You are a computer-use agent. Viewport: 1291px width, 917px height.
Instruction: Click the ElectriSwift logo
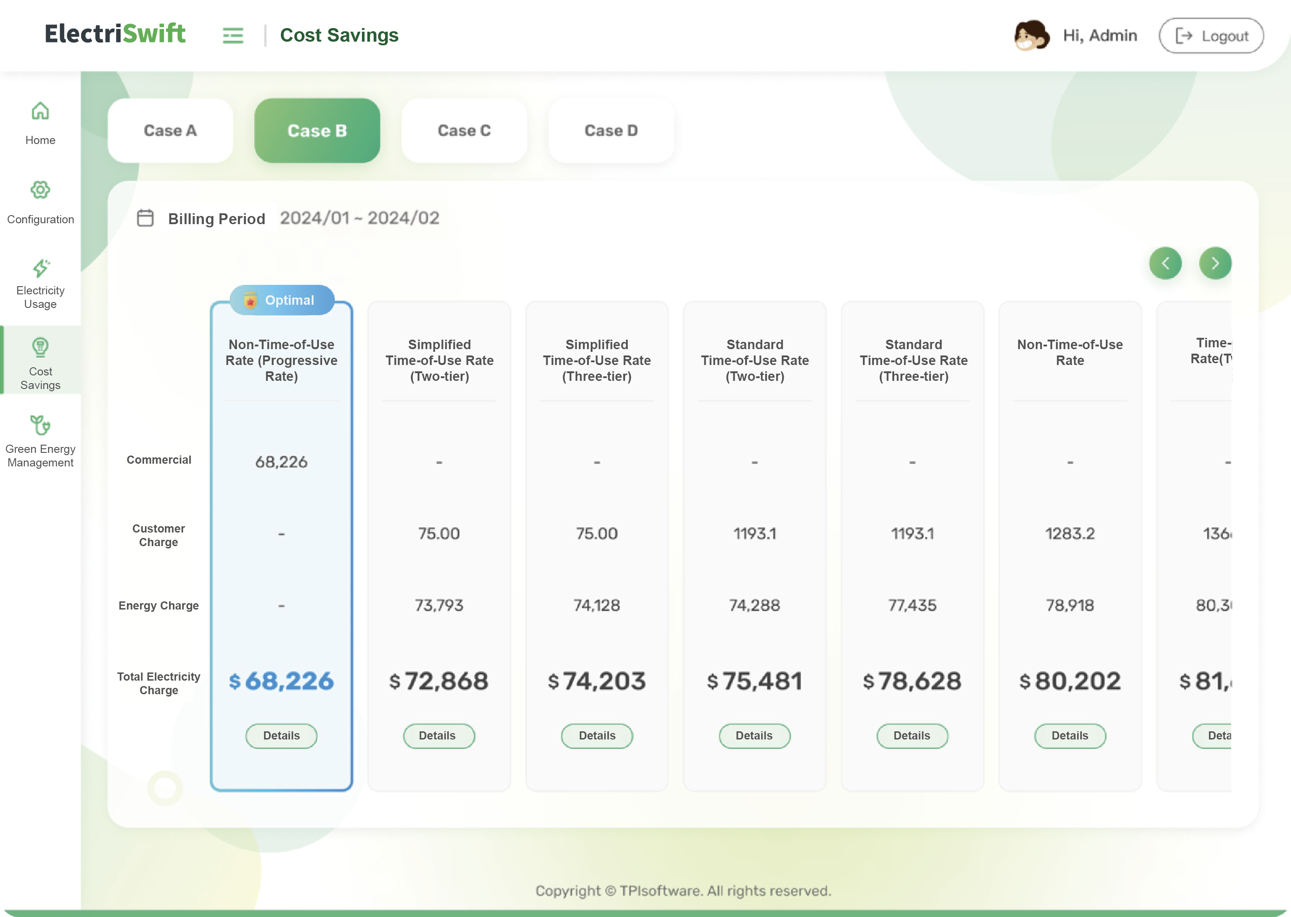pos(115,34)
